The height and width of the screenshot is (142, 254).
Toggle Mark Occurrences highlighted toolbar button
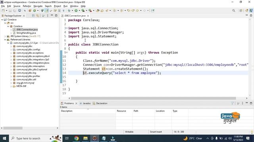coord(47,11)
